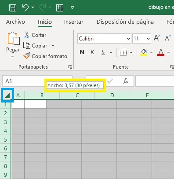Select column A header
This screenshot has width=174, height=179.
tap(18, 95)
